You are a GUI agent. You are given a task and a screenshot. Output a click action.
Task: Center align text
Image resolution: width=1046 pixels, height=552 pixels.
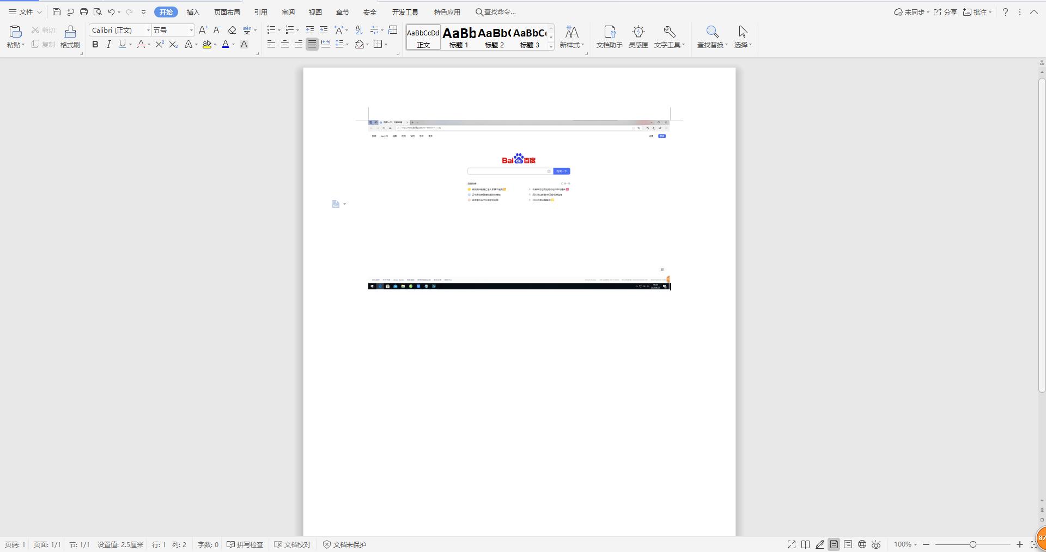284,44
